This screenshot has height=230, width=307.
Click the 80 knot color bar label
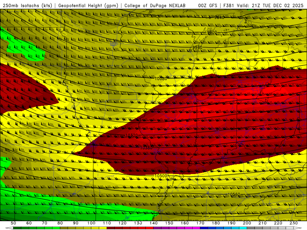(x=60, y=223)
